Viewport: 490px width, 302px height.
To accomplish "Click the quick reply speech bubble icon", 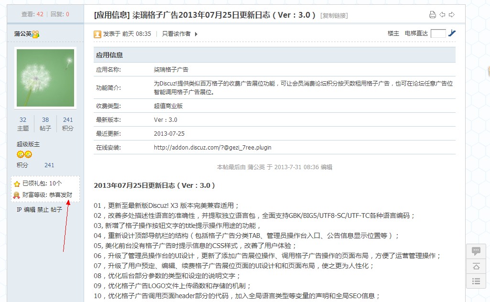I will 476,251.
